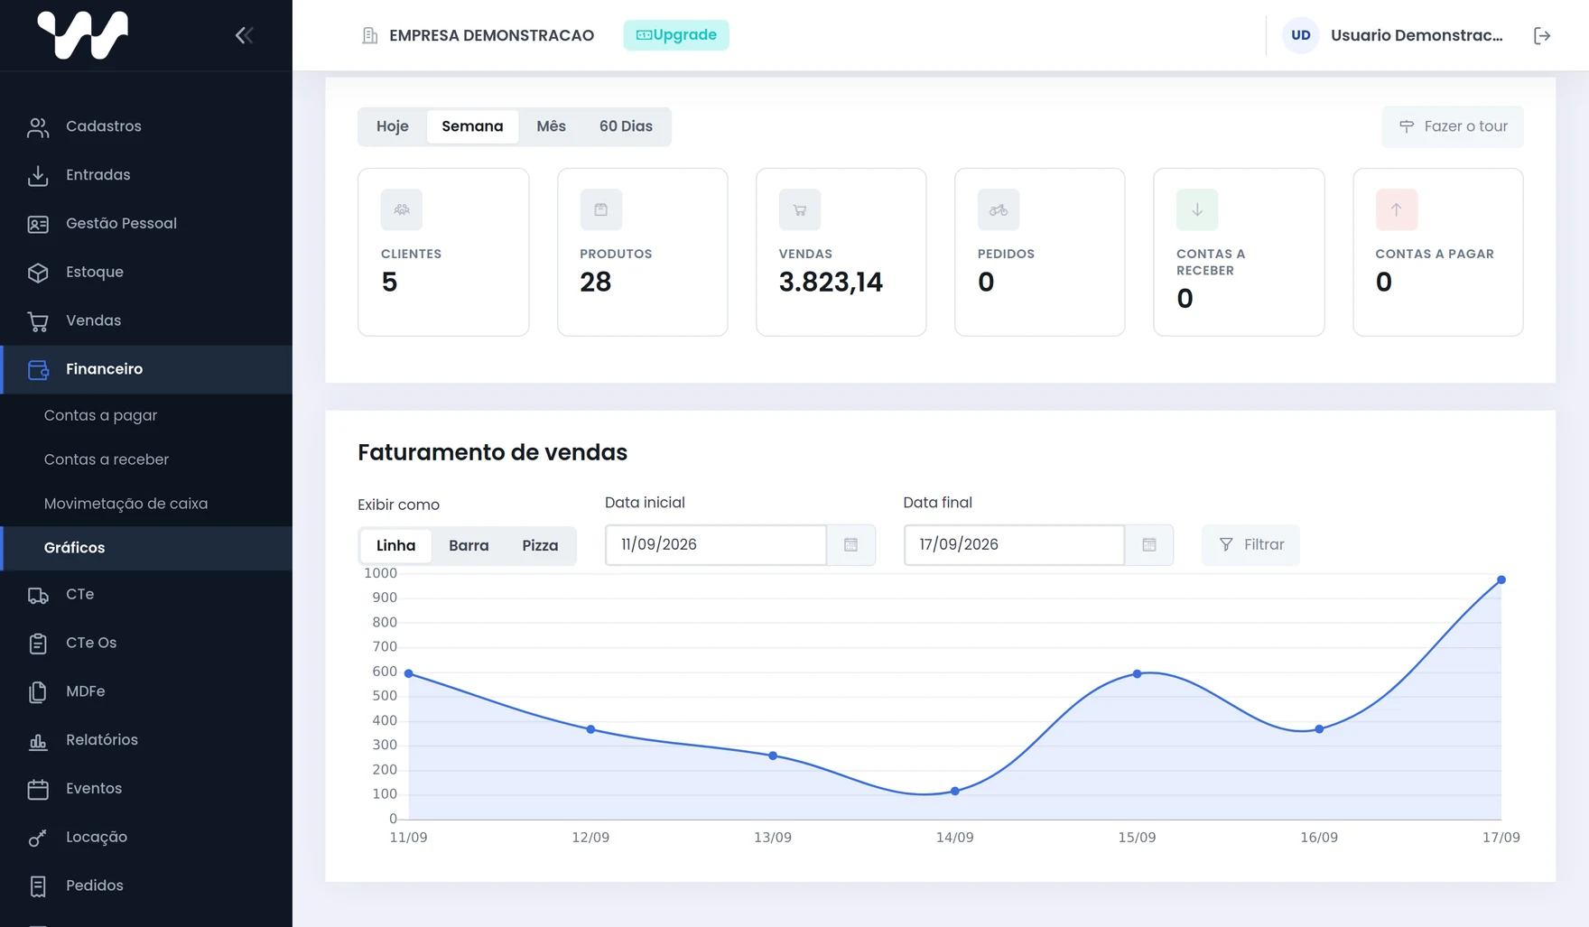Open the Data final calendar picker

tap(1149, 545)
